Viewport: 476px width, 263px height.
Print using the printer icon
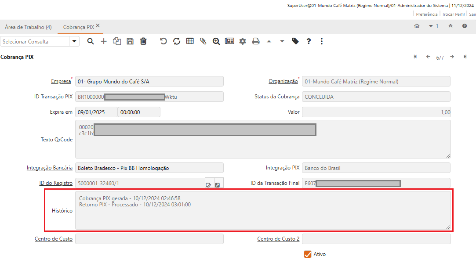tap(256, 41)
